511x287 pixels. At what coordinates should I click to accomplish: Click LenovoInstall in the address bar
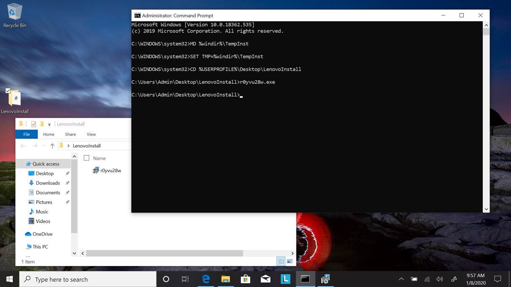[x=87, y=146]
